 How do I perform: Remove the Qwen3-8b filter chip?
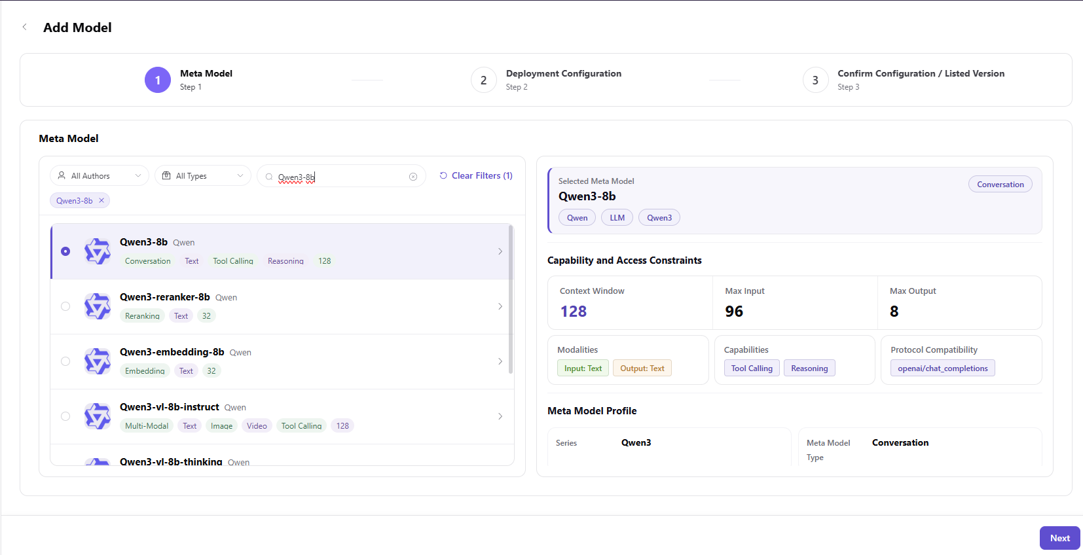[x=101, y=201]
